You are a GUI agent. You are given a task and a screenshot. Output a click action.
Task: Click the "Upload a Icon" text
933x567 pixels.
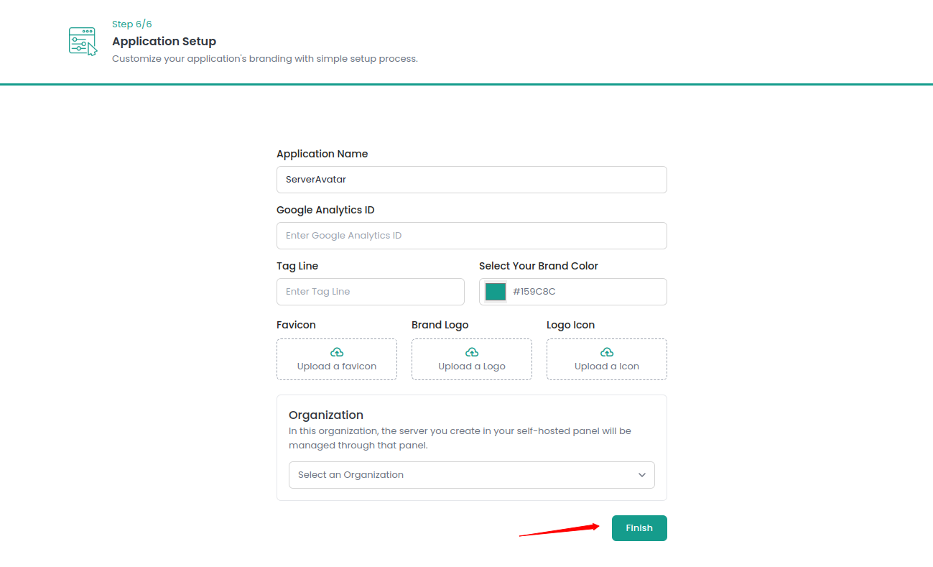coord(607,367)
